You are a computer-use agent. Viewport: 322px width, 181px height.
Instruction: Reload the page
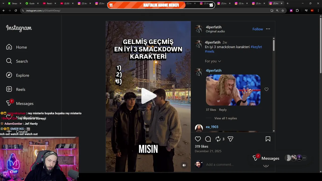coord(16,11)
